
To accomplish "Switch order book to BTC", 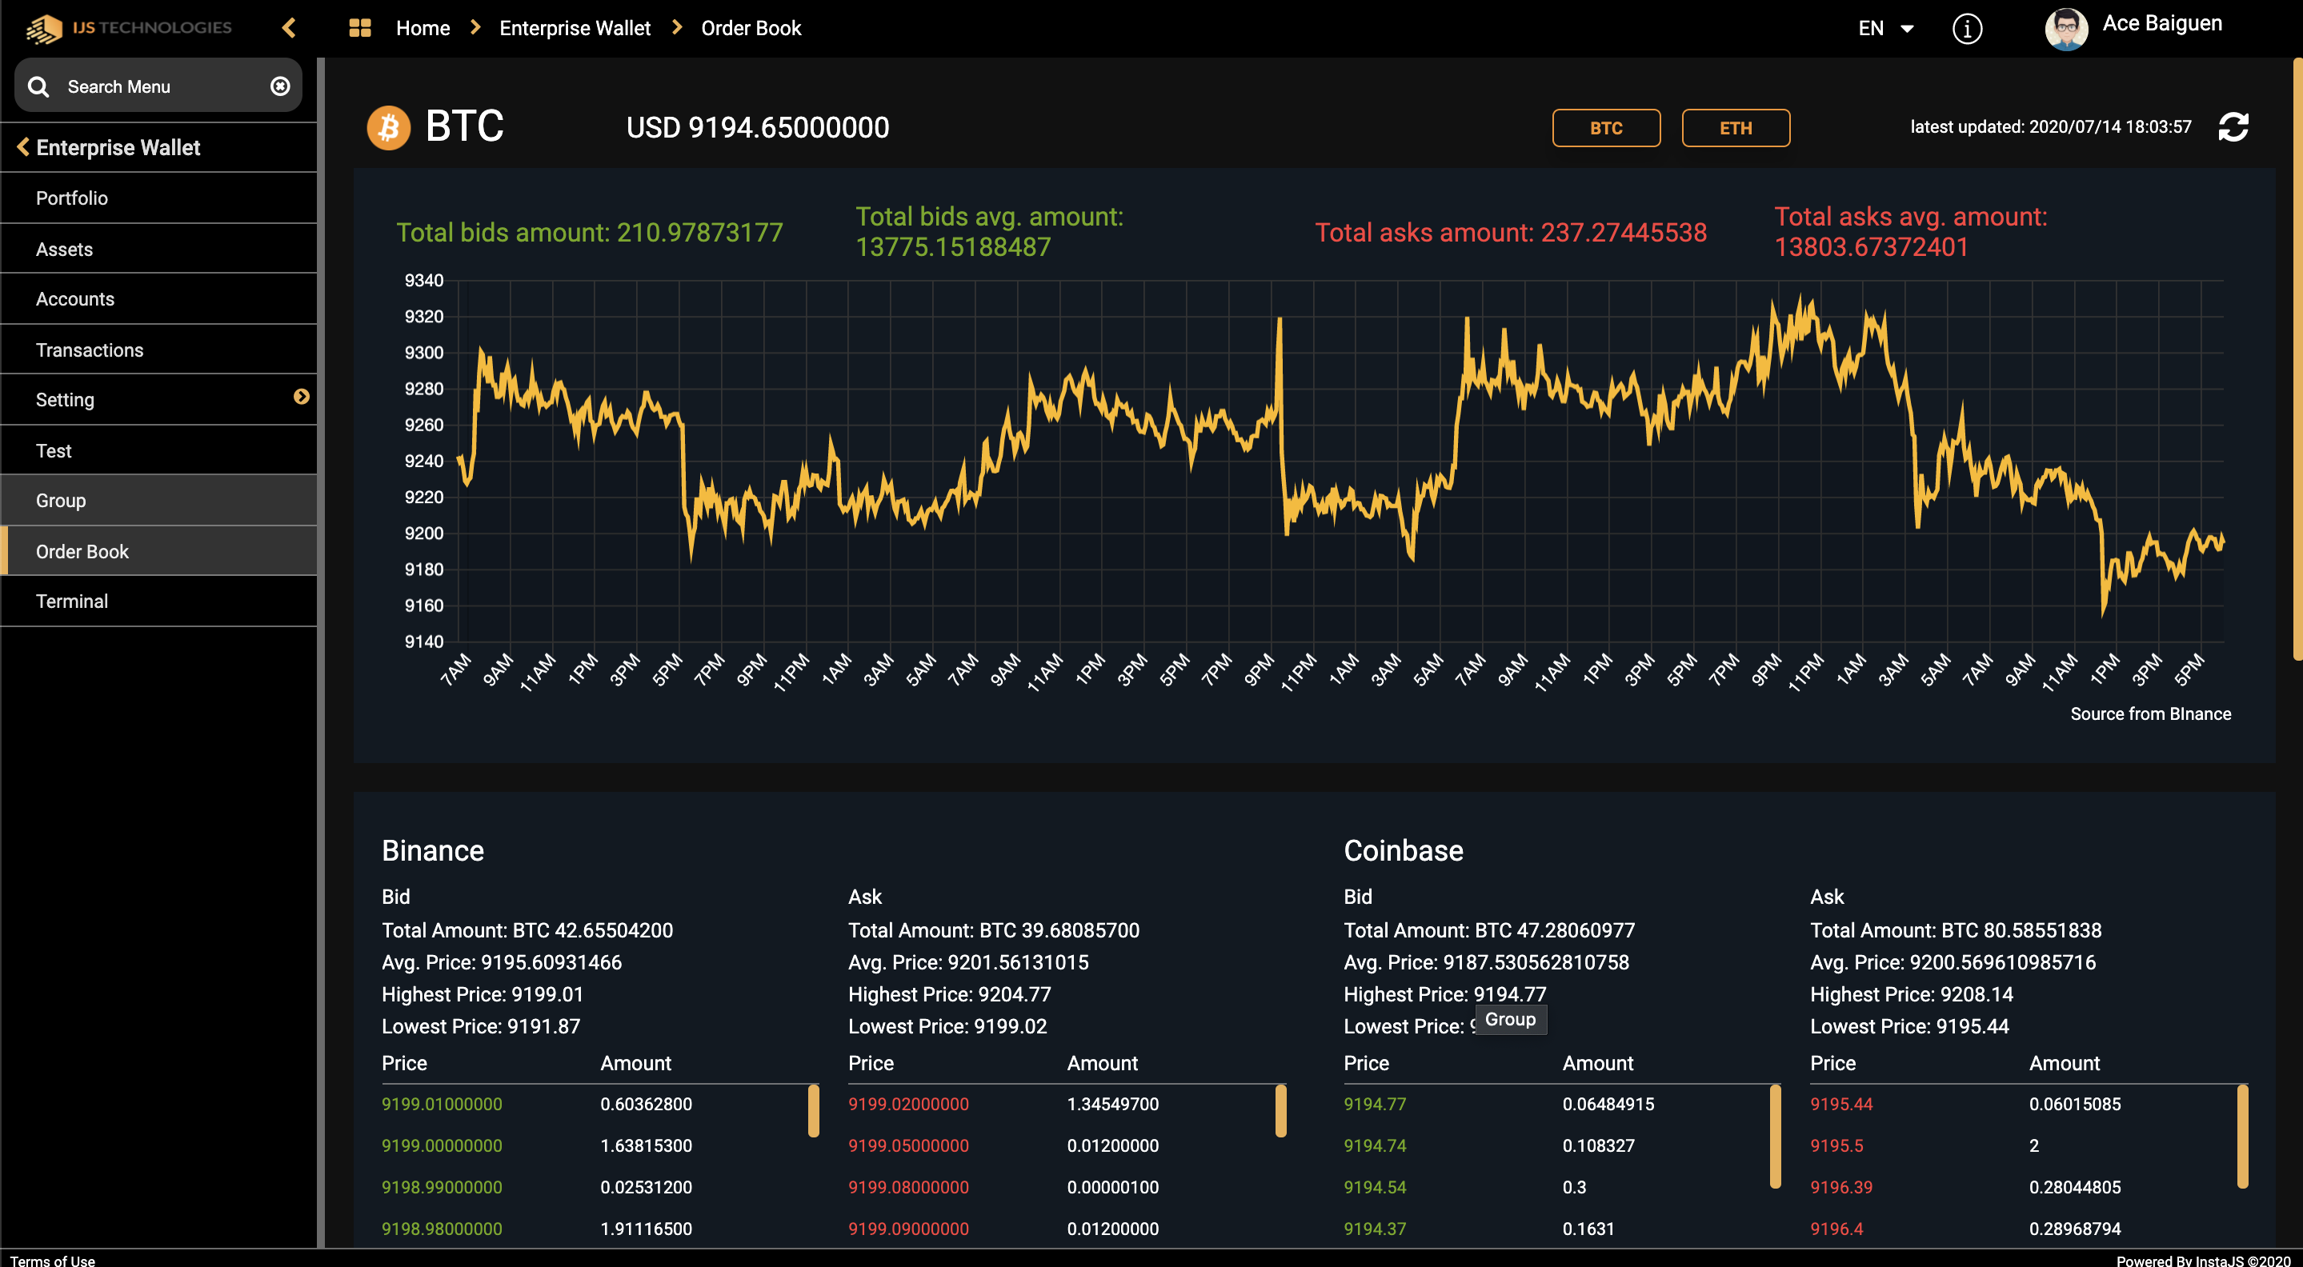I will [1606, 128].
